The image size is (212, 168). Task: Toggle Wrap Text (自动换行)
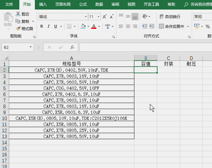pyautogui.click(x=170, y=16)
